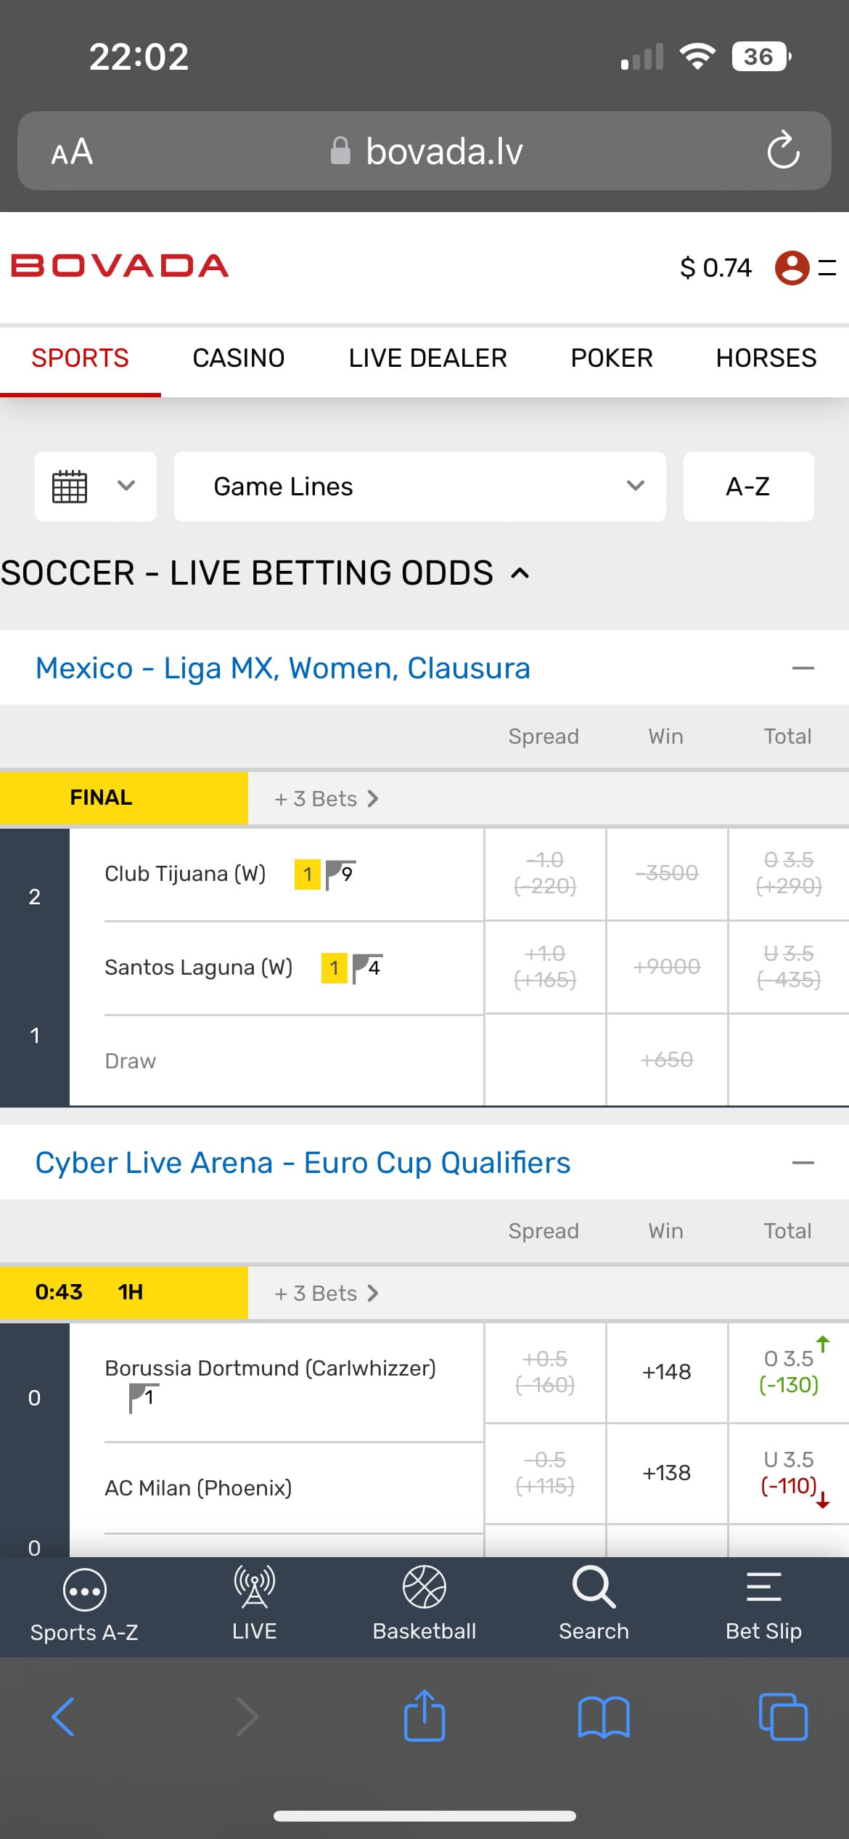Collapse Cyber Live Arena section
Image resolution: width=849 pixels, height=1839 pixels.
tap(803, 1163)
